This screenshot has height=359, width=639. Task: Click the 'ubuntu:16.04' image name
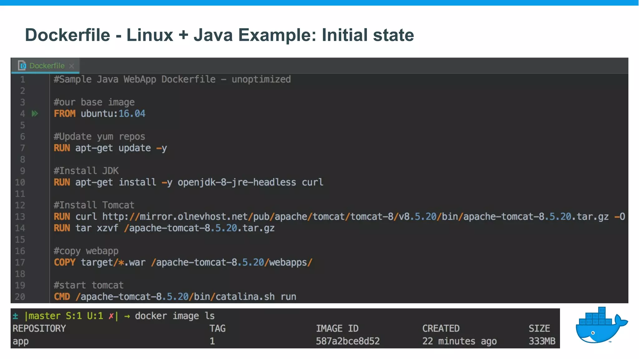click(x=113, y=114)
